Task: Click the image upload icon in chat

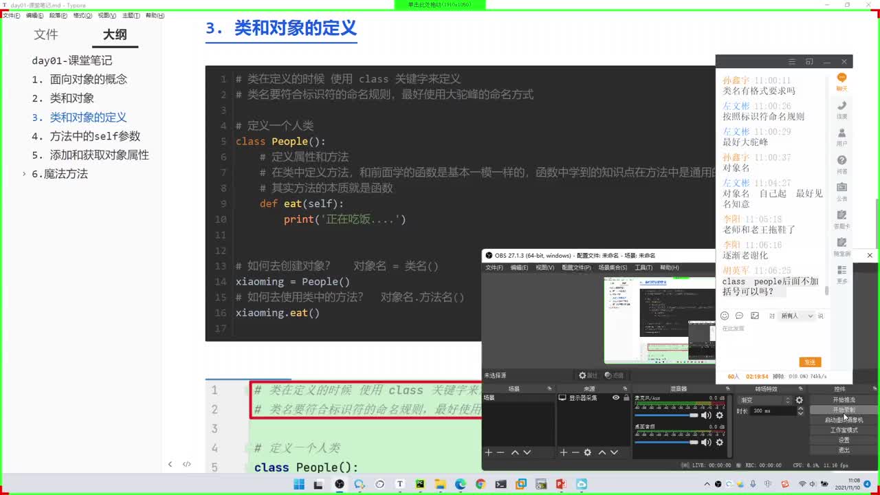Action: pos(755,316)
